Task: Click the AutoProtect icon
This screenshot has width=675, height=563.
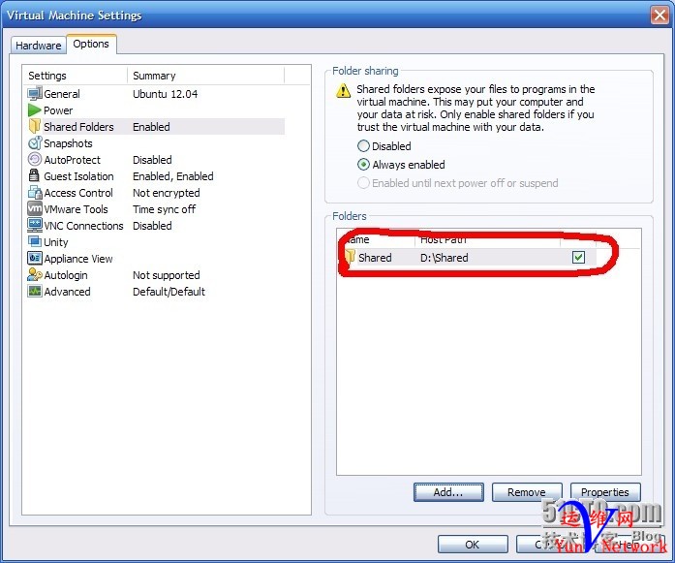Action: point(35,159)
